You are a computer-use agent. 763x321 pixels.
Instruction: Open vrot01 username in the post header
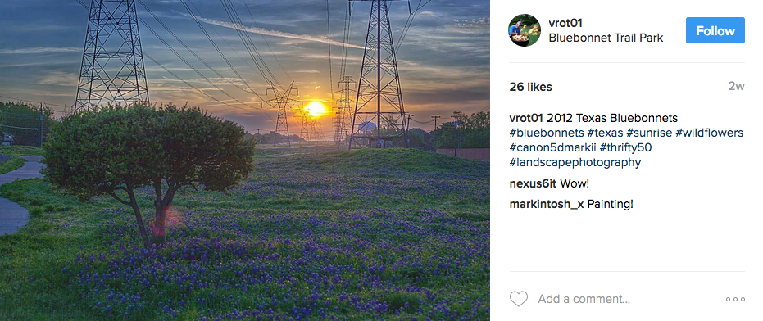click(565, 23)
